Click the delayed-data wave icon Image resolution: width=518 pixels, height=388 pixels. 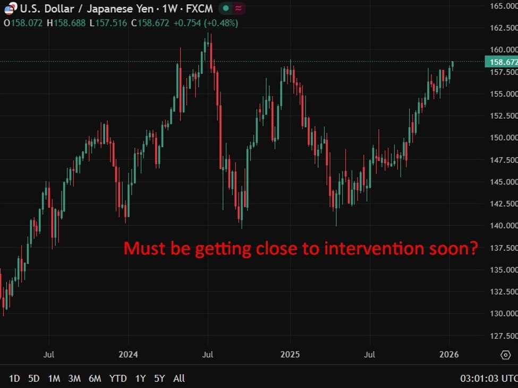(237, 8)
